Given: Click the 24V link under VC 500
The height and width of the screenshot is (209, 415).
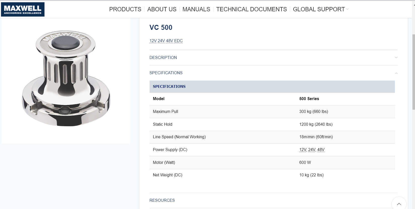Looking at the screenshot, I should [x=161, y=41].
